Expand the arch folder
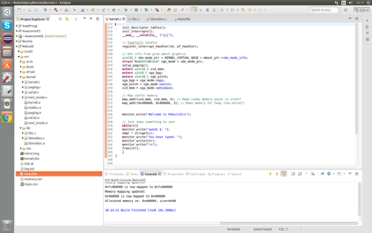372x233 pixels. click(21, 62)
